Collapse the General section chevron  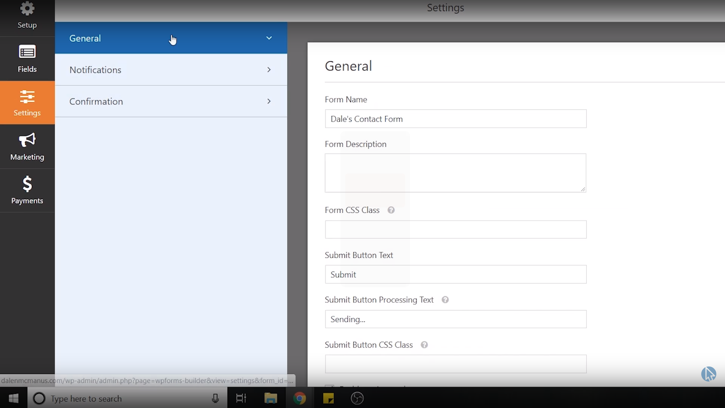[269, 38]
